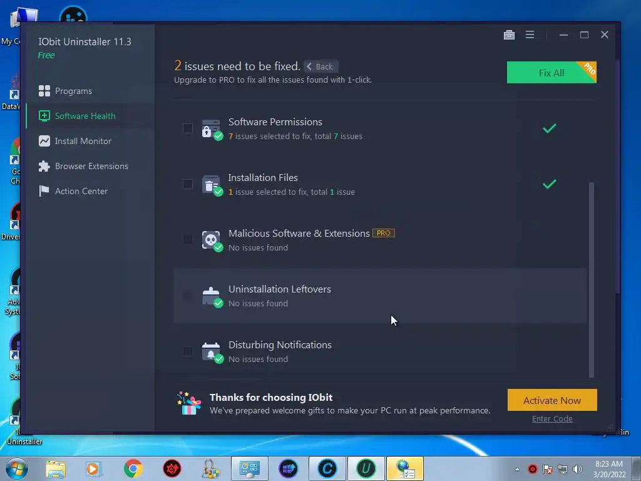Tick the Malicious Software & Extensions checkbox
Screen dimensions: 641x481
(187, 240)
